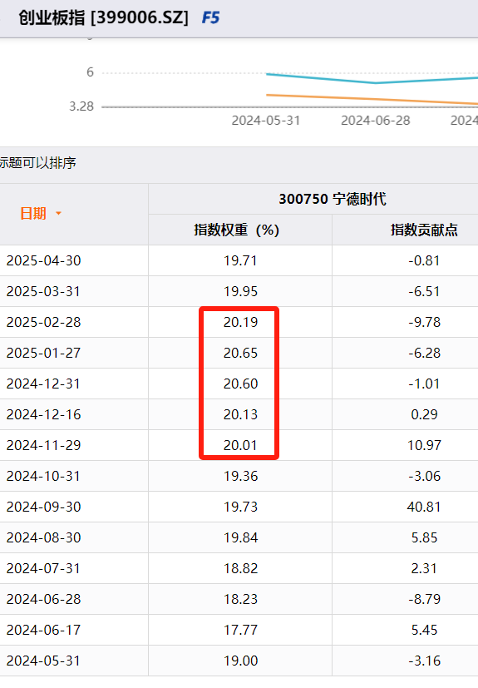This screenshot has height=688, width=478.
Task: Click the blue chart line
Action: [x=372, y=80]
